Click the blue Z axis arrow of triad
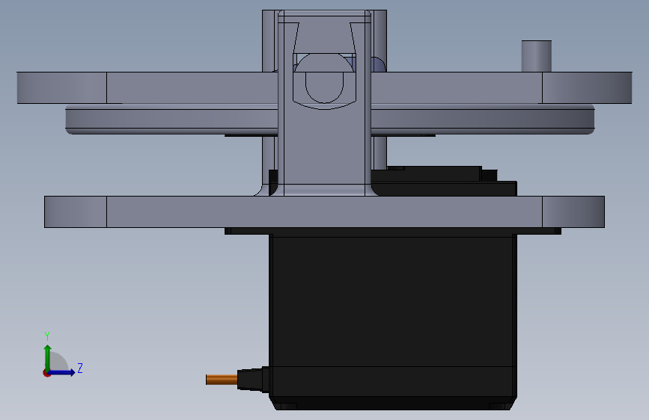649x420 pixels. [x=62, y=372]
